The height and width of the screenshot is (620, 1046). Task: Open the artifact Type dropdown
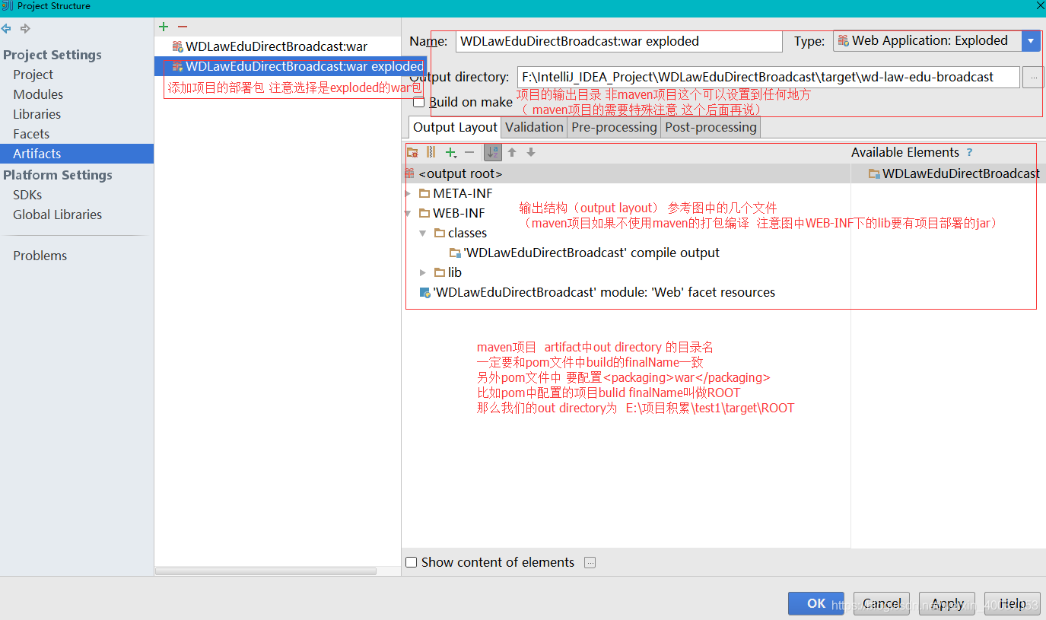tap(1031, 41)
